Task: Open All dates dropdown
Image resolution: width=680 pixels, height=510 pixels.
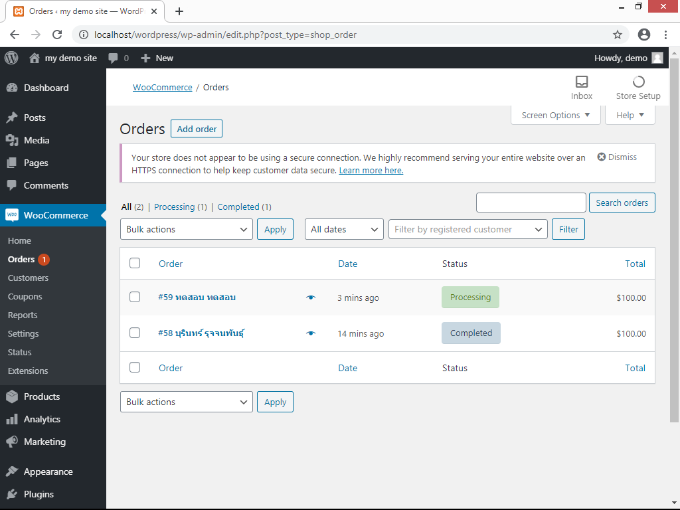Action: 345,229
